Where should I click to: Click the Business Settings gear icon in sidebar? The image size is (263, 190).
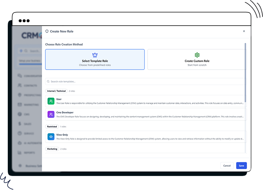[20, 166]
